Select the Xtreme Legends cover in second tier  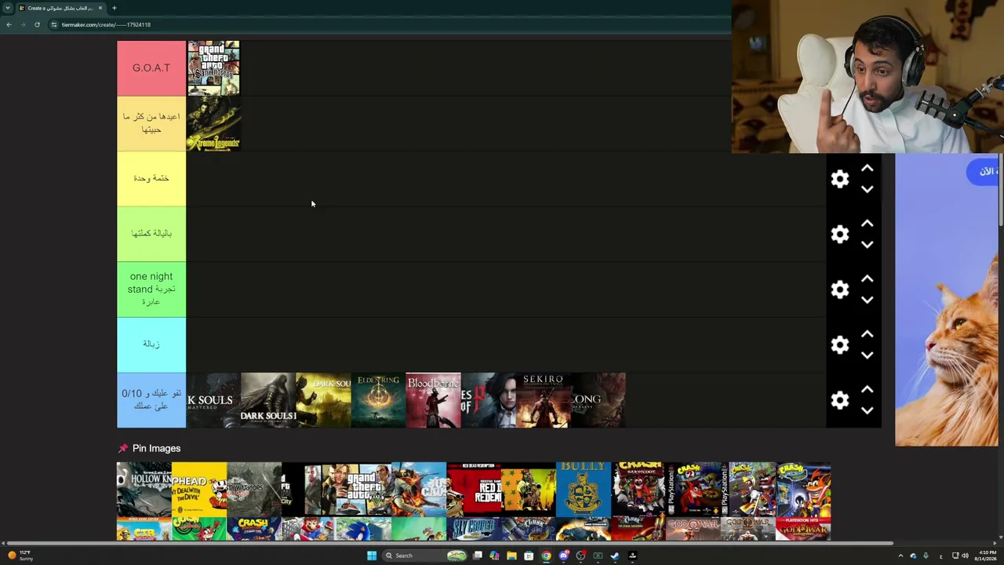pos(213,123)
